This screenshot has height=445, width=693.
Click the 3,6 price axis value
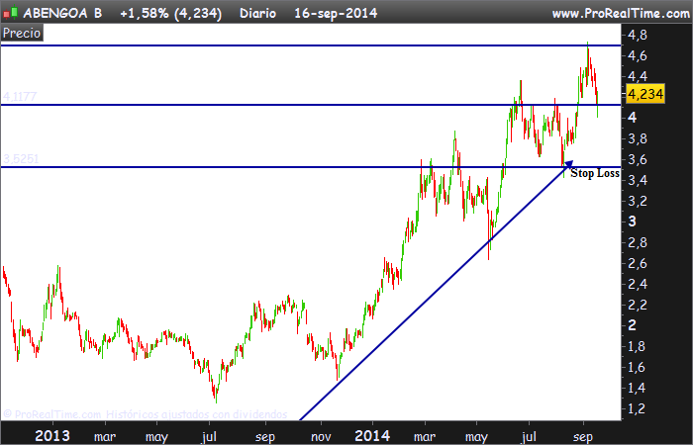(x=638, y=159)
